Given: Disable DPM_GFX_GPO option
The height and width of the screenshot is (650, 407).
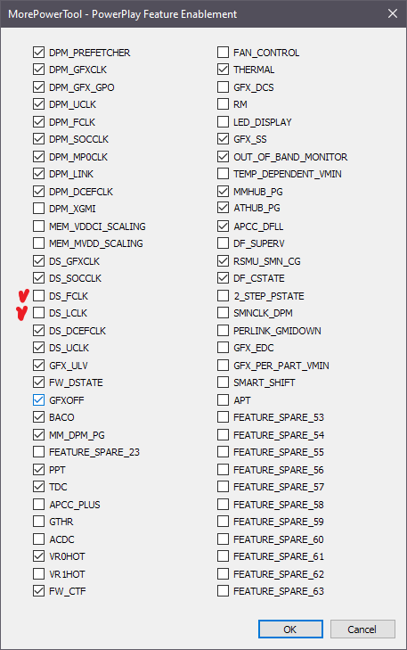Looking at the screenshot, I should 38,87.
